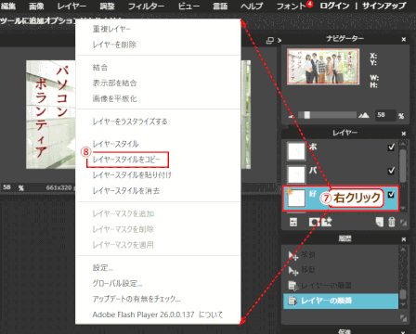
Task: Open layer settings toggle icon in Layers panel
Action: [293, 222]
